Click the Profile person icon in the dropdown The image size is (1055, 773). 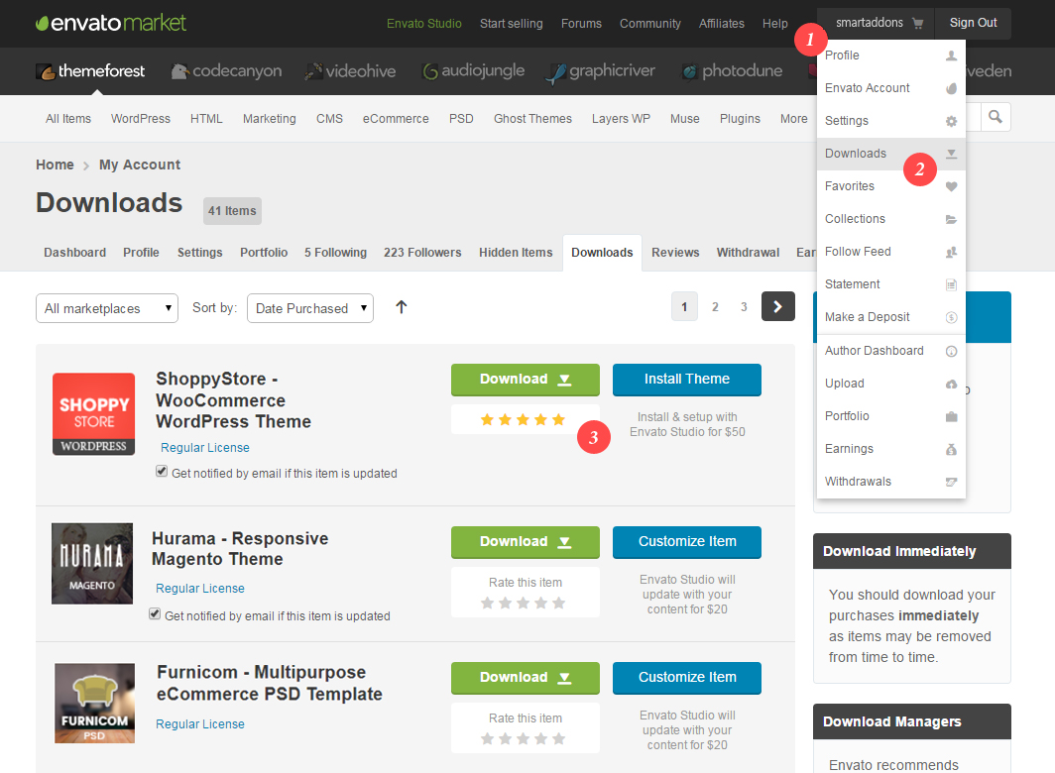tap(951, 55)
